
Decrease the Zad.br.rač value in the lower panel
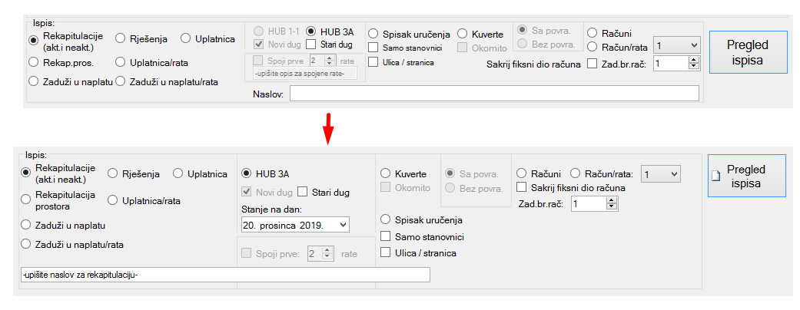611,207
